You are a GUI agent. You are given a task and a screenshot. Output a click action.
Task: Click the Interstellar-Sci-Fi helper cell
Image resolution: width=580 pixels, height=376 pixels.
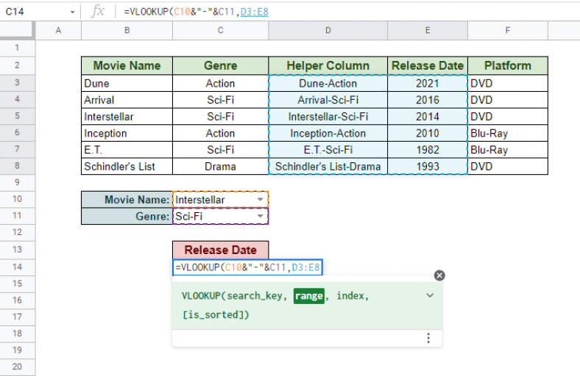point(328,117)
